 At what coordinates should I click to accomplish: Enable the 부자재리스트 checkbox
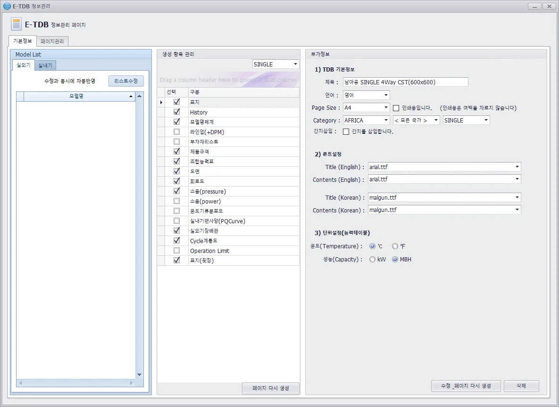(x=176, y=142)
